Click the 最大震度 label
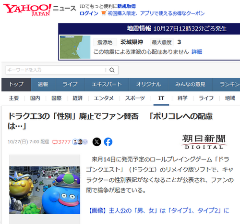 tap(162, 42)
